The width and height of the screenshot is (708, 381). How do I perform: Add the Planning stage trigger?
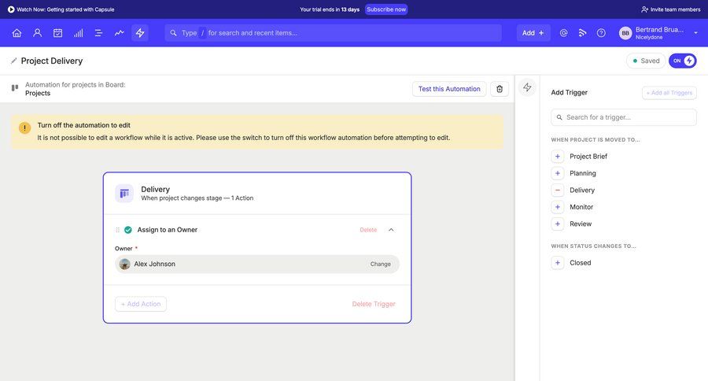click(558, 173)
